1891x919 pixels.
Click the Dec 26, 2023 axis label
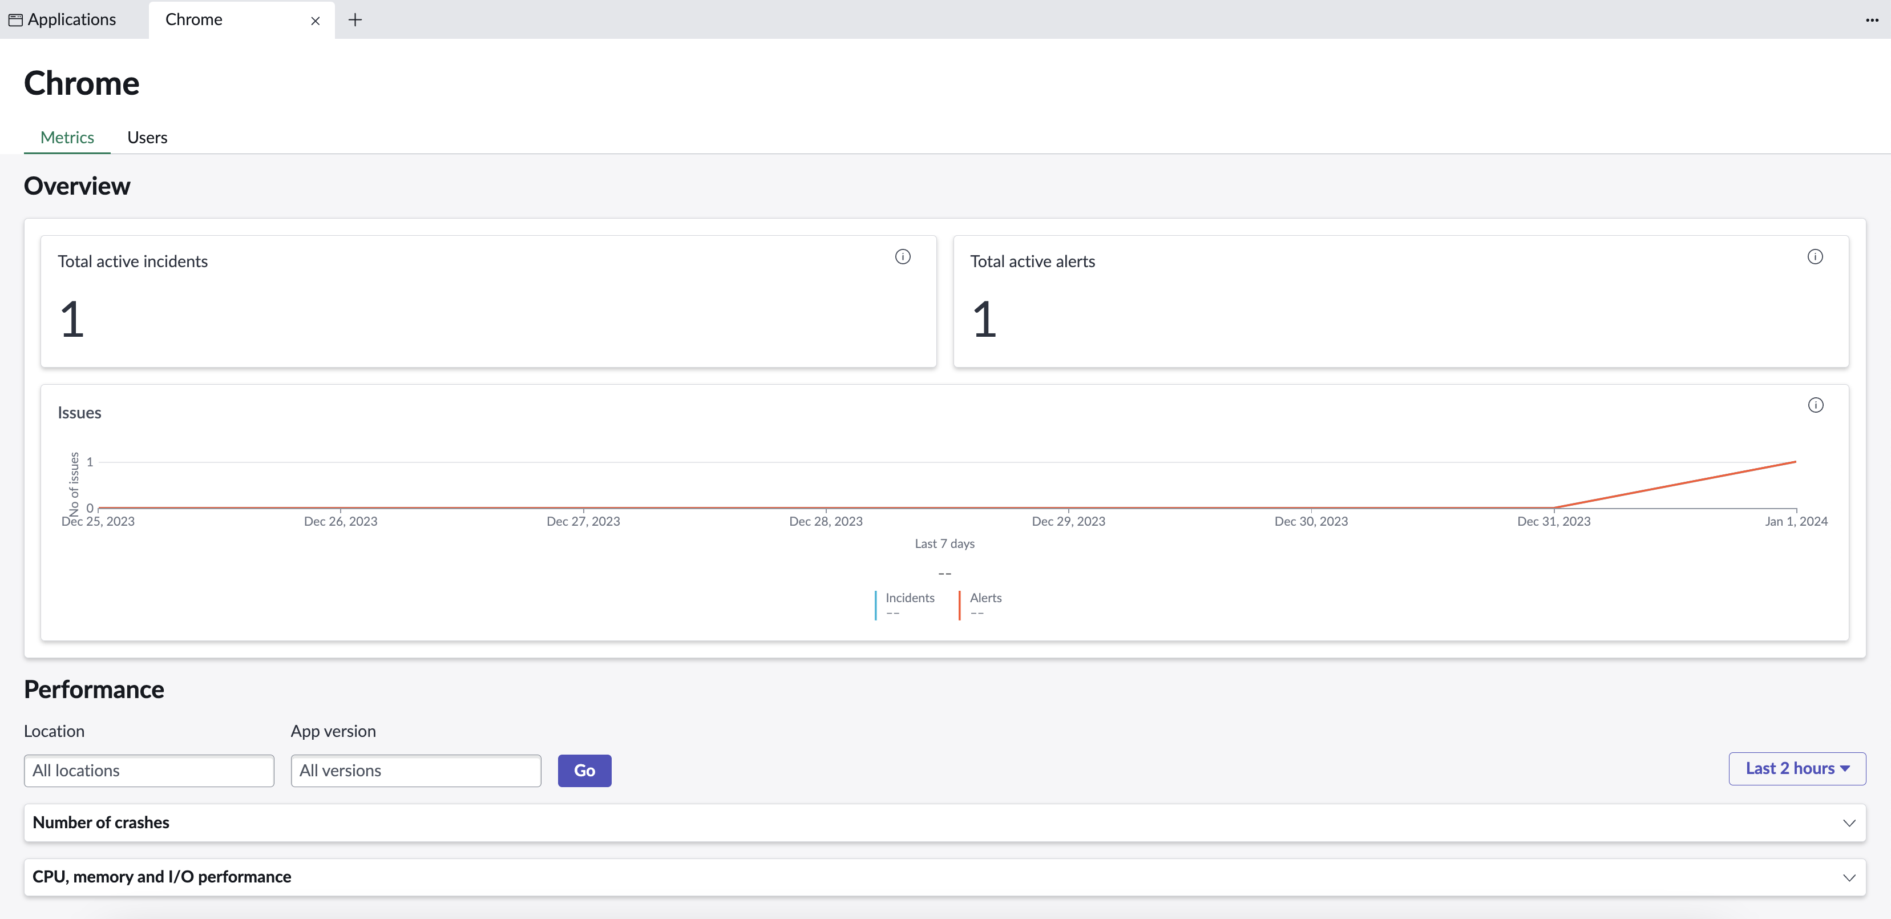(341, 521)
